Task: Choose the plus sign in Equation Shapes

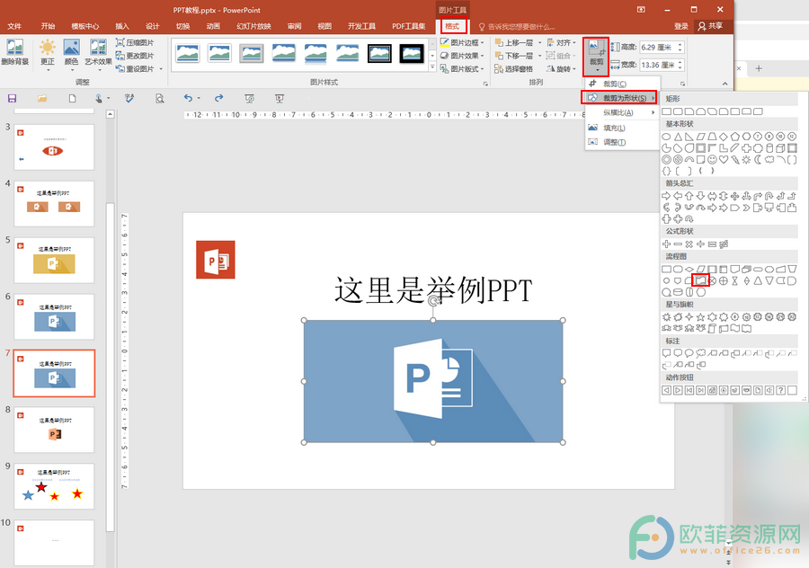Action: pyautogui.click(x=666, y=244)
